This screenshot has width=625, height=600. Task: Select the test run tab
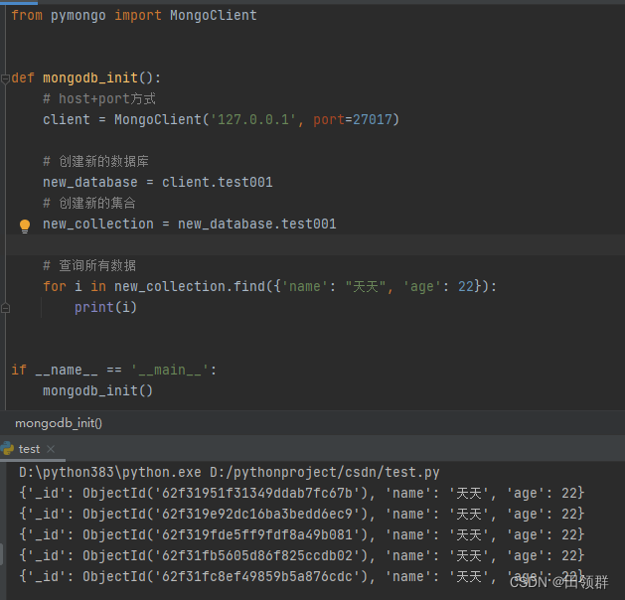[x=29, y=449]
